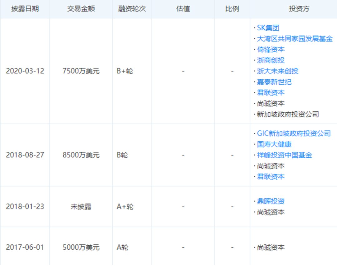The image size is (337, 266).
Task: Click the 估值 column header
Action: 183,9
